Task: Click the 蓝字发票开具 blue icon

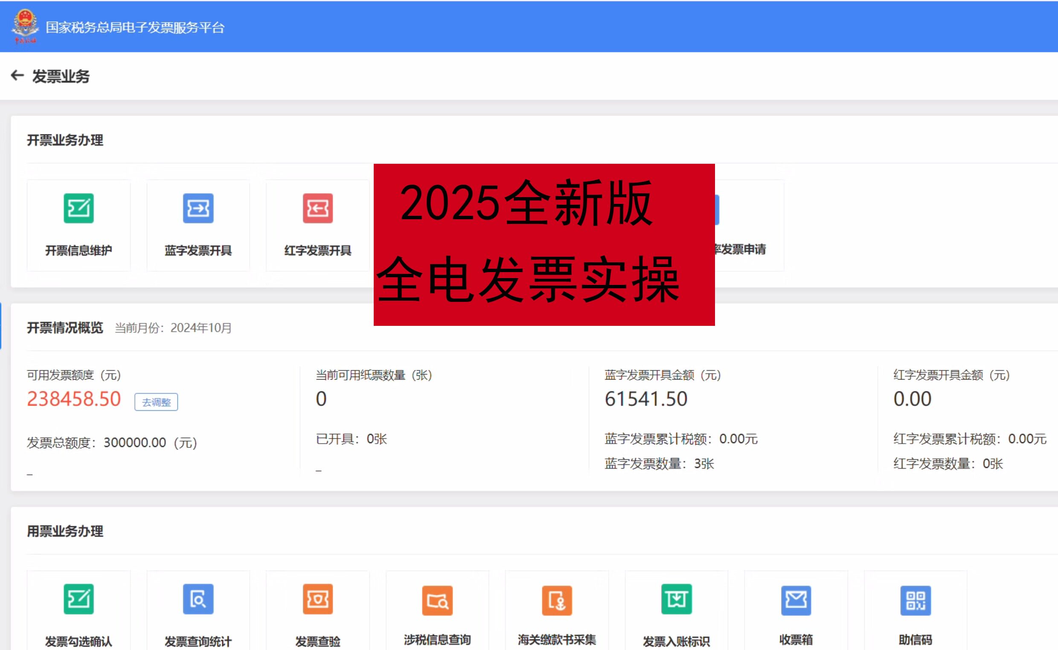Action: pos(198,209)
